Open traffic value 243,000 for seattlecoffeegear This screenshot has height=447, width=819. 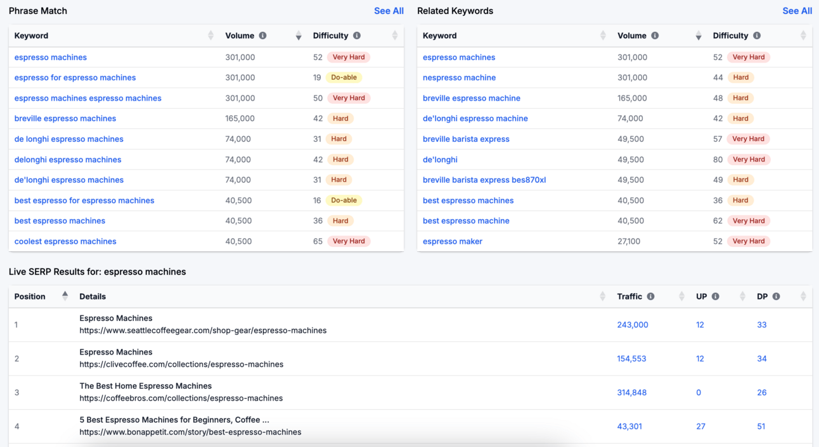pyautogui.click(x=633, y=325)
